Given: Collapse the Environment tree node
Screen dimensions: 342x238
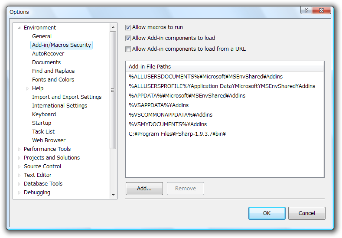Looking at the screenshot, I should 19,28.
